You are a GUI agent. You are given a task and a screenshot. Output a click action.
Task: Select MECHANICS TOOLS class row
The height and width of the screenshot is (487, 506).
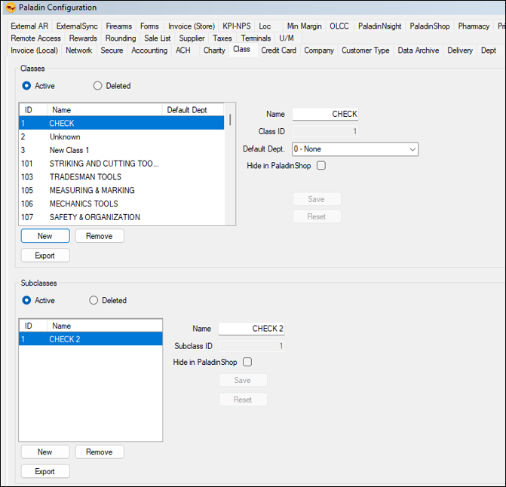[x=83, y=204]
